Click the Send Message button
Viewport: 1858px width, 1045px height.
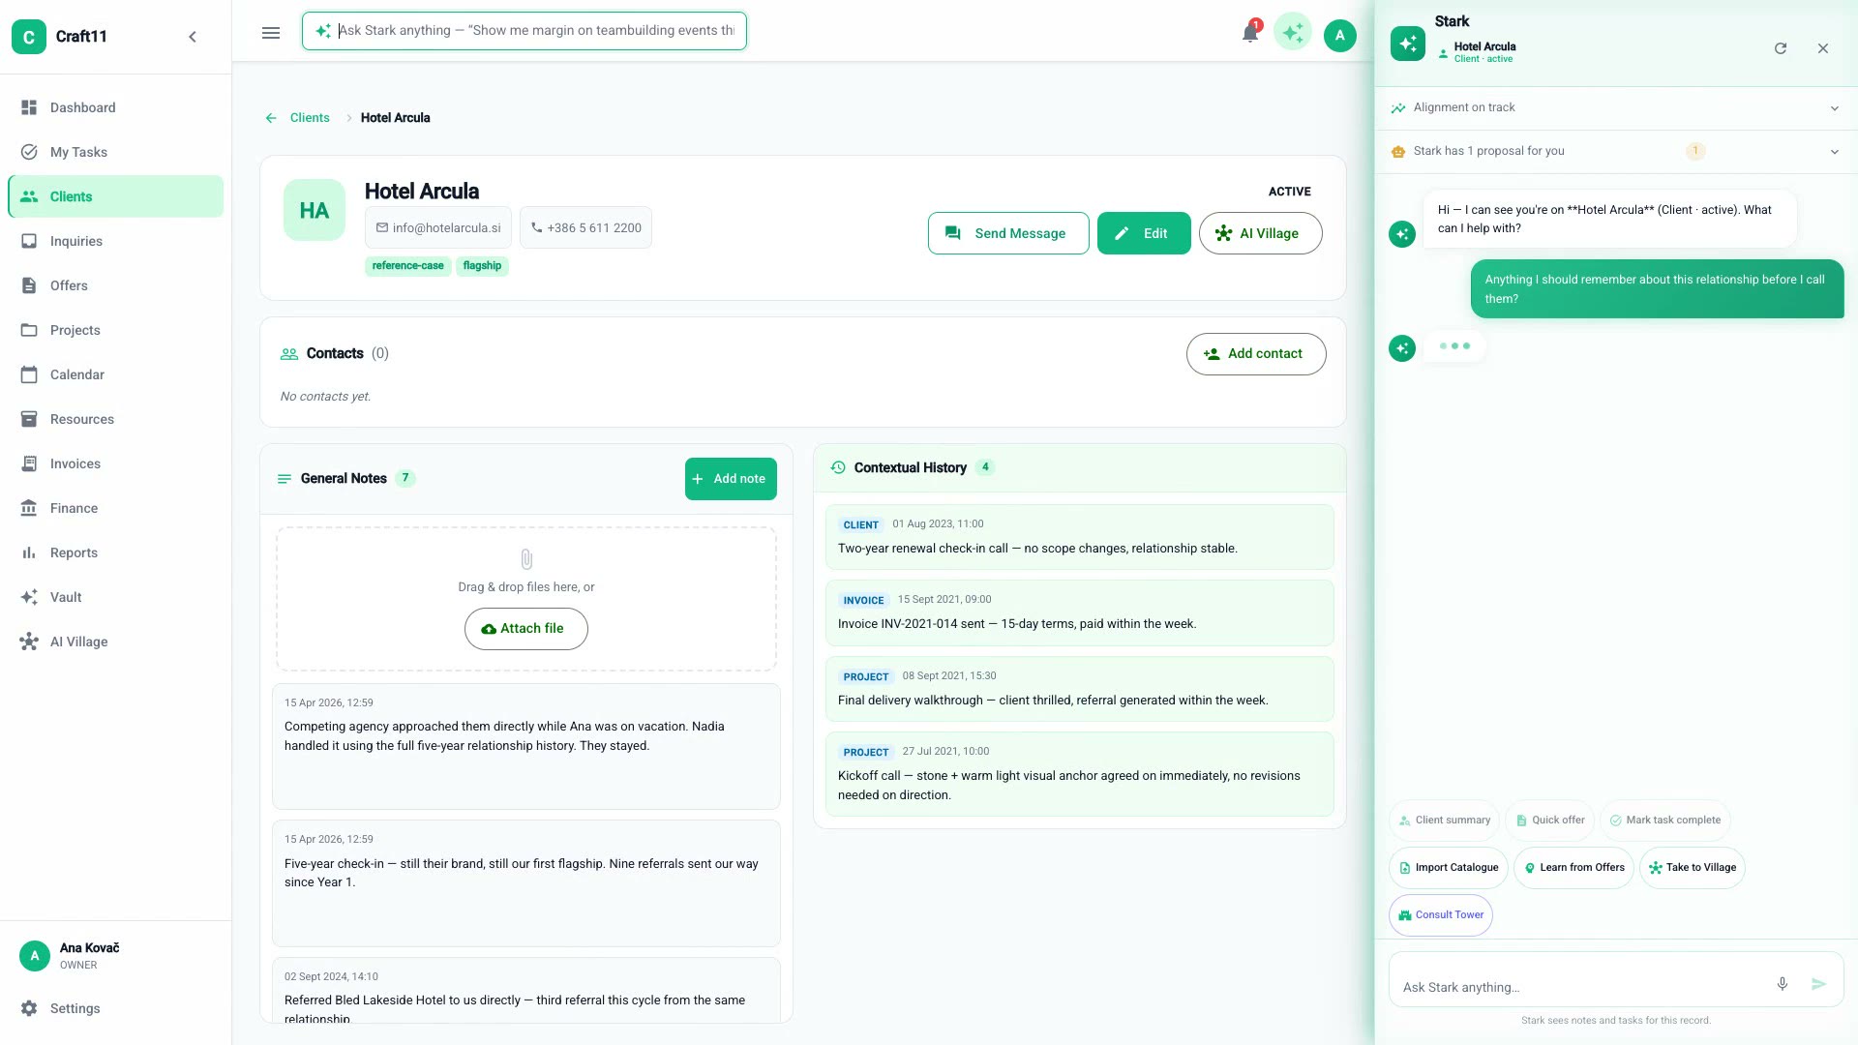[x=1008, y=233]
